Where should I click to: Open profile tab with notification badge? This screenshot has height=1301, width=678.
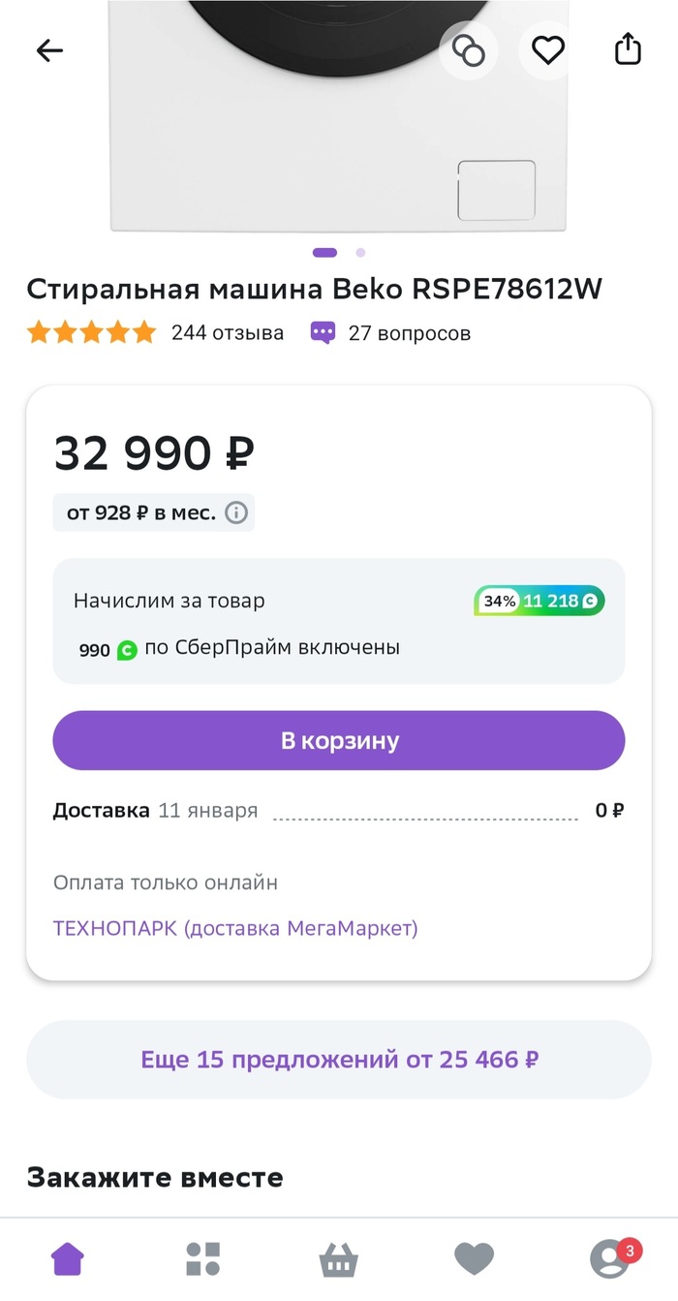610,1258
